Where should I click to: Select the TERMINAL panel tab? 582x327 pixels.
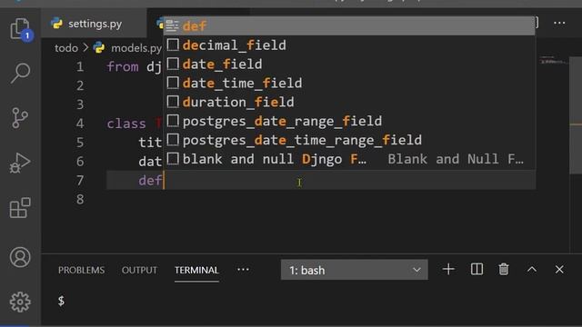click(196, 270)
